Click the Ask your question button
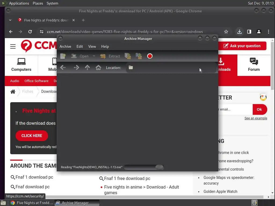The height and width of the screenshot is (206, 275). pos(242,46)
